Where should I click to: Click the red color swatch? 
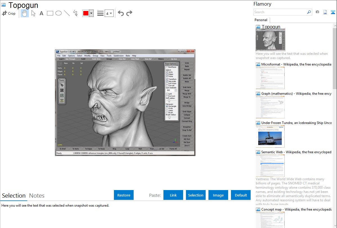pyautogui.click(x=86, y=13)
